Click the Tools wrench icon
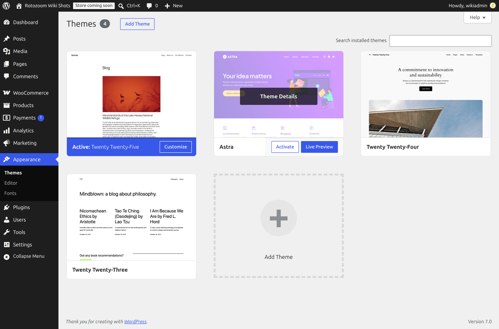499x329 pixels. point(7,232)
